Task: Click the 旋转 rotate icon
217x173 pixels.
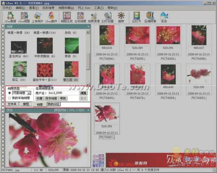Action: coord(121,17)
